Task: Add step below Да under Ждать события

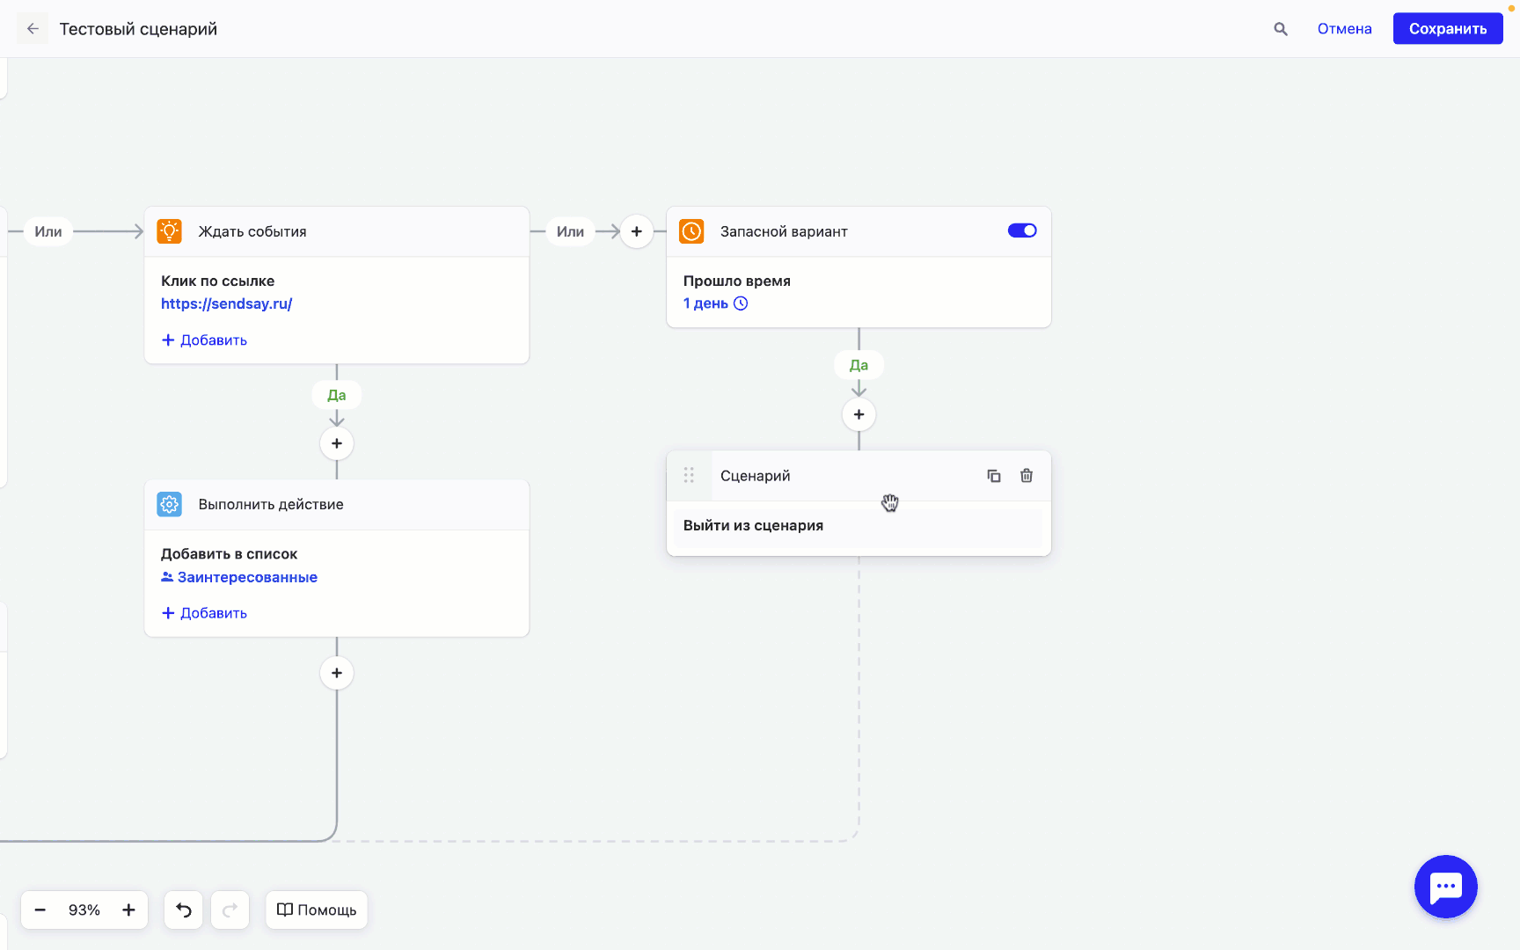Action: [337, 443]
